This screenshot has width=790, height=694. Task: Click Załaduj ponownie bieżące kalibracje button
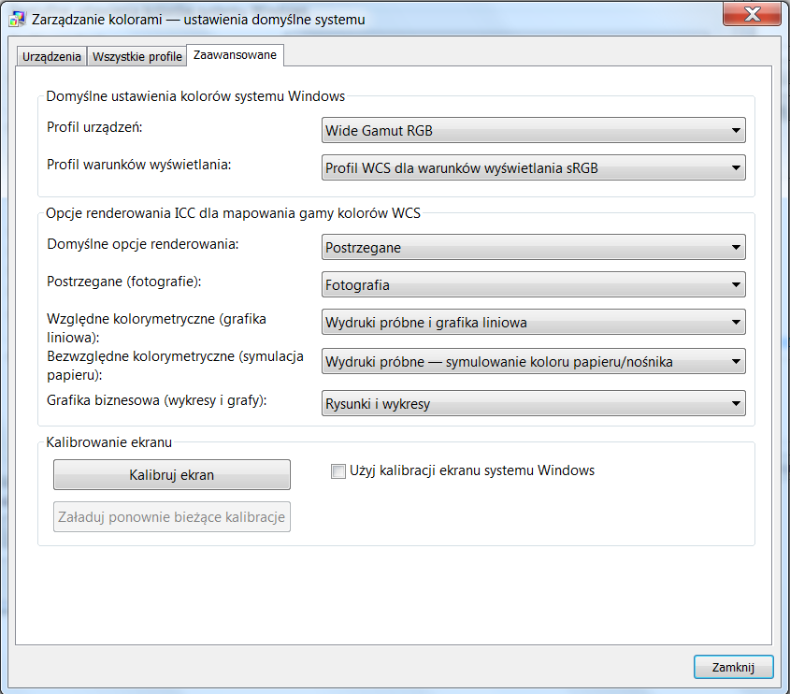(172, 516)
